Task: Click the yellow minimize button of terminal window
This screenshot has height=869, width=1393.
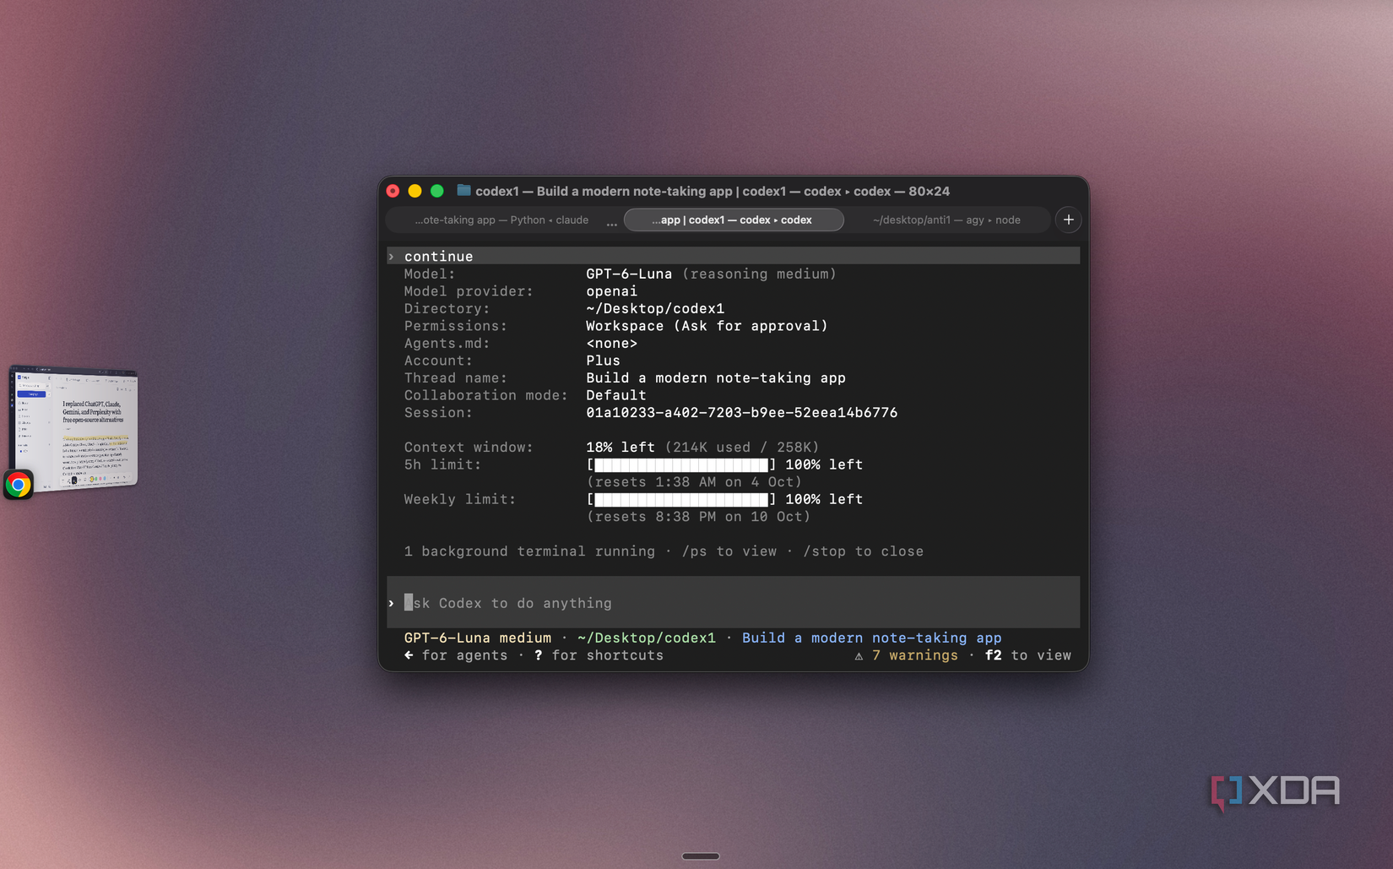Action: [415, 191]
